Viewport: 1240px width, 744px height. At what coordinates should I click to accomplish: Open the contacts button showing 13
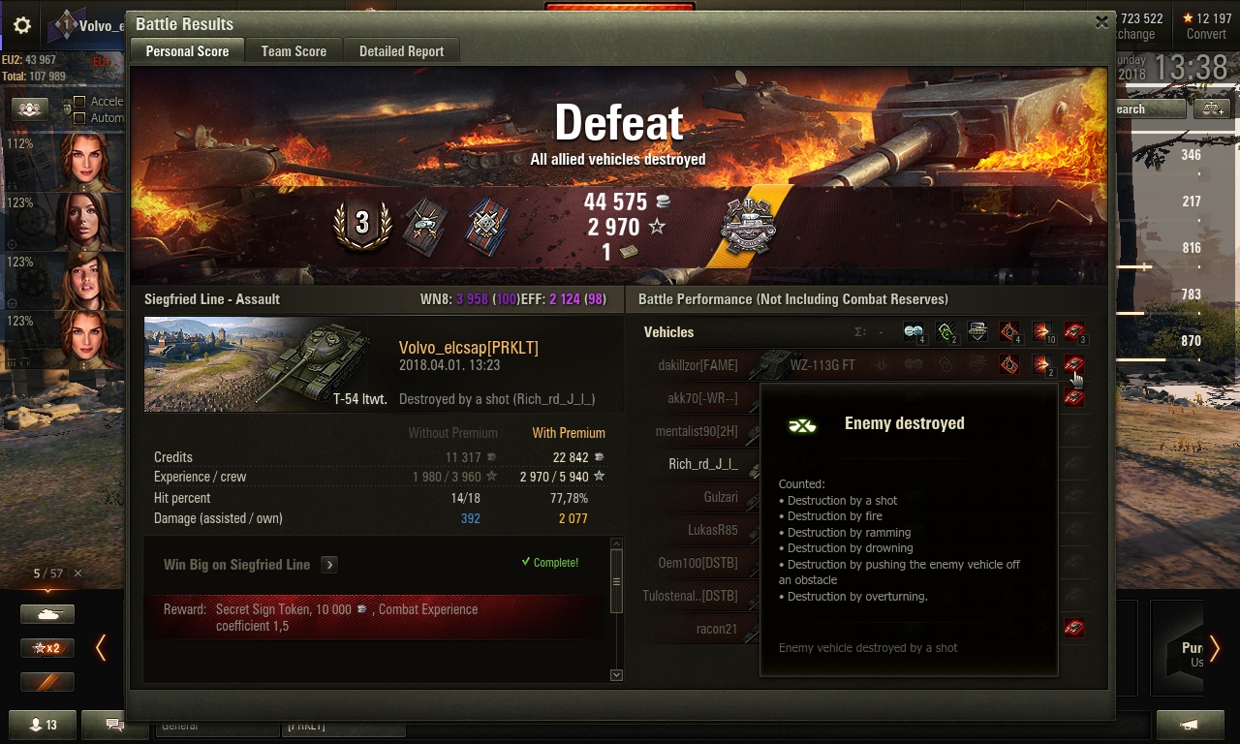pos(43,725)
